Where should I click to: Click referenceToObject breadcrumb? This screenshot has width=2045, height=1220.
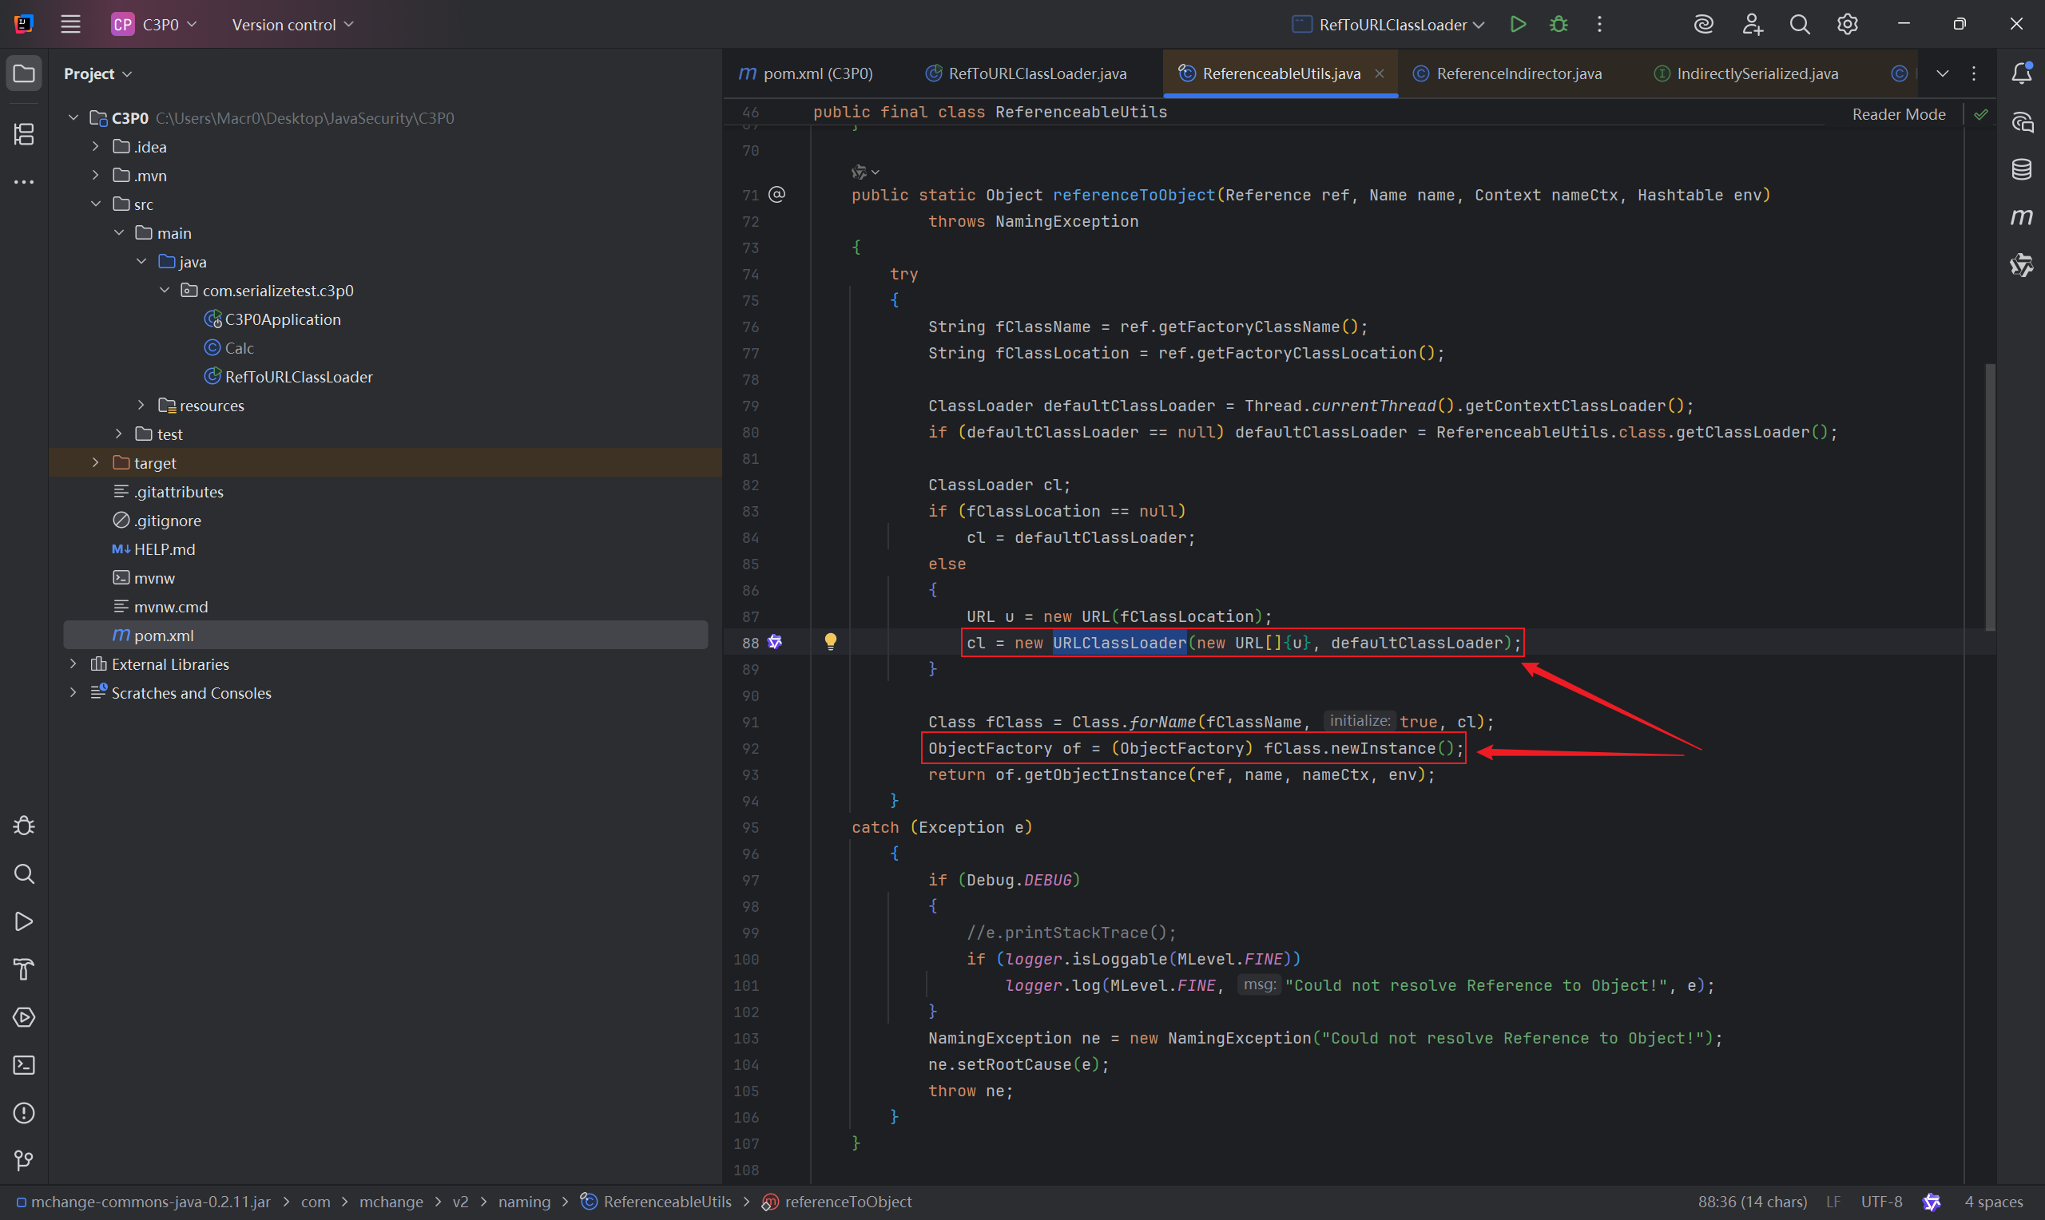837,1202
